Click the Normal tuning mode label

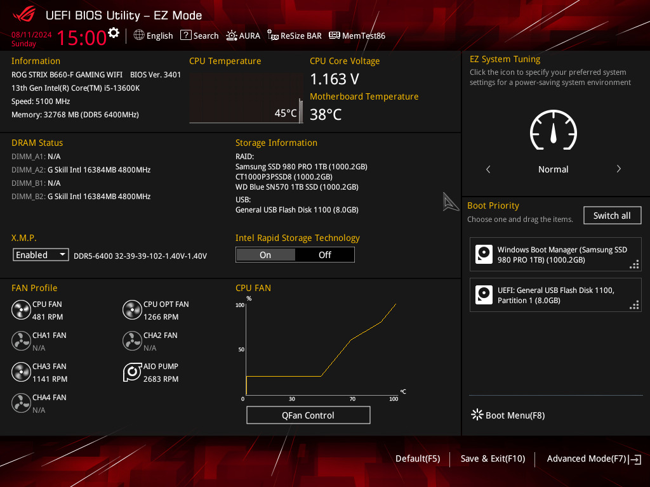click(x=553, y=169)
